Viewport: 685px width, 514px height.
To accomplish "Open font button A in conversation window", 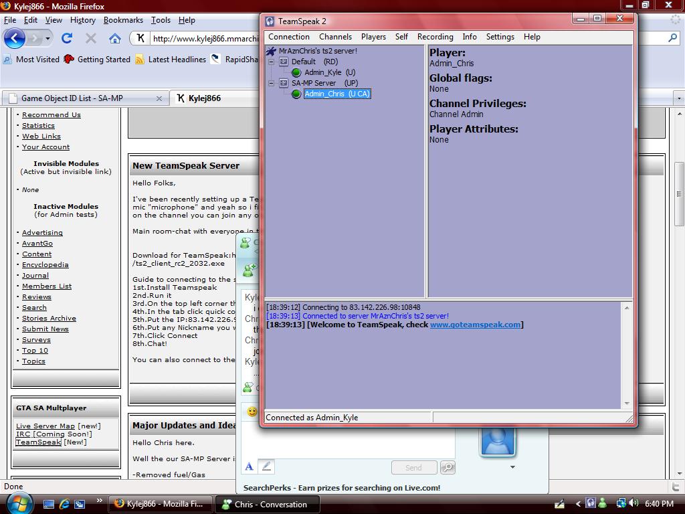I will [249, 466].
